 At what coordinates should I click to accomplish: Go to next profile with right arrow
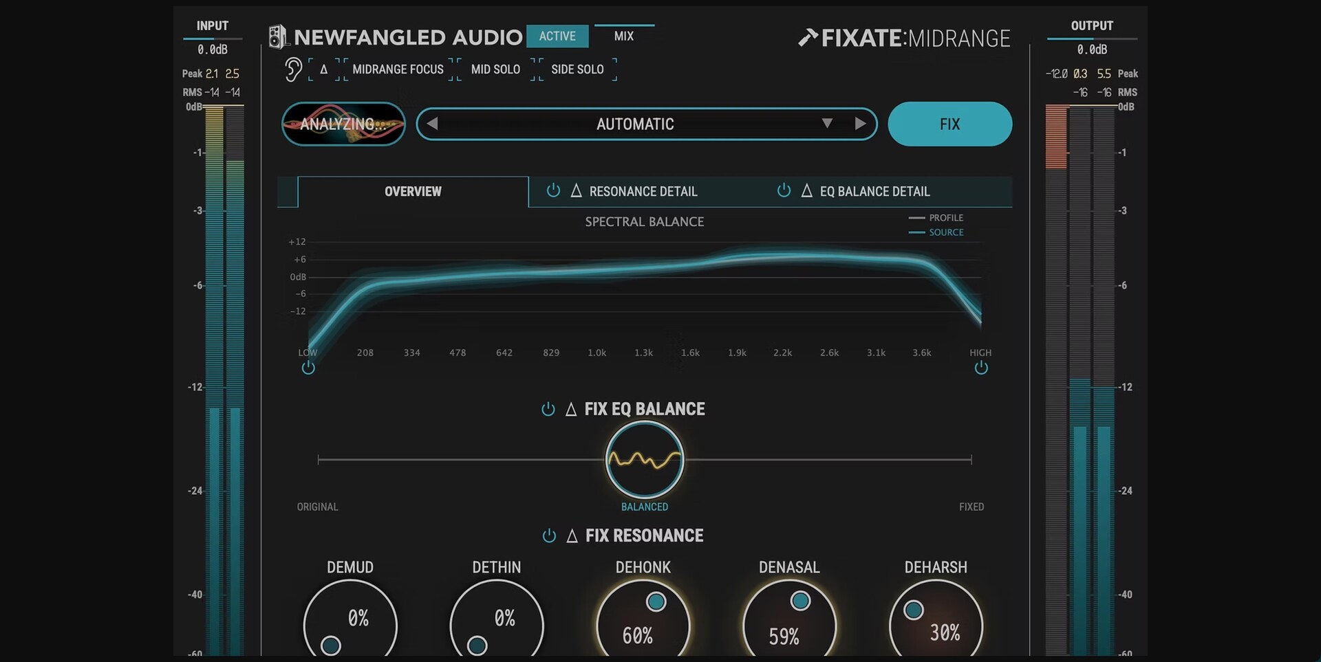[860, 124]
